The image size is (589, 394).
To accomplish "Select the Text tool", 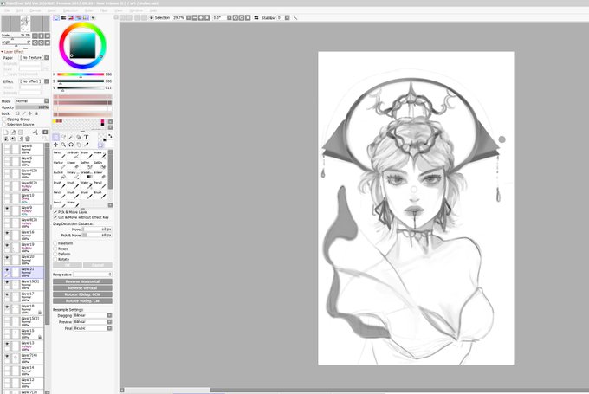I will (86, 137).
